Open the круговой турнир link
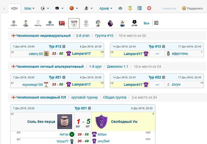 pyautogui.click(x=85, y=97)
